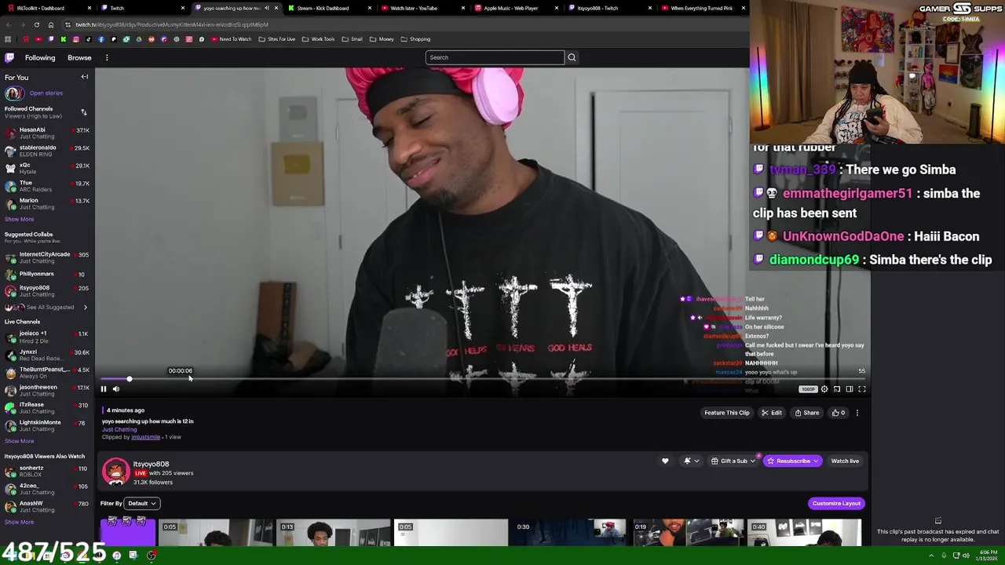Switch to IRLToolkit Dashboard tab
The image size is (1005, 565).
(47, 8)
